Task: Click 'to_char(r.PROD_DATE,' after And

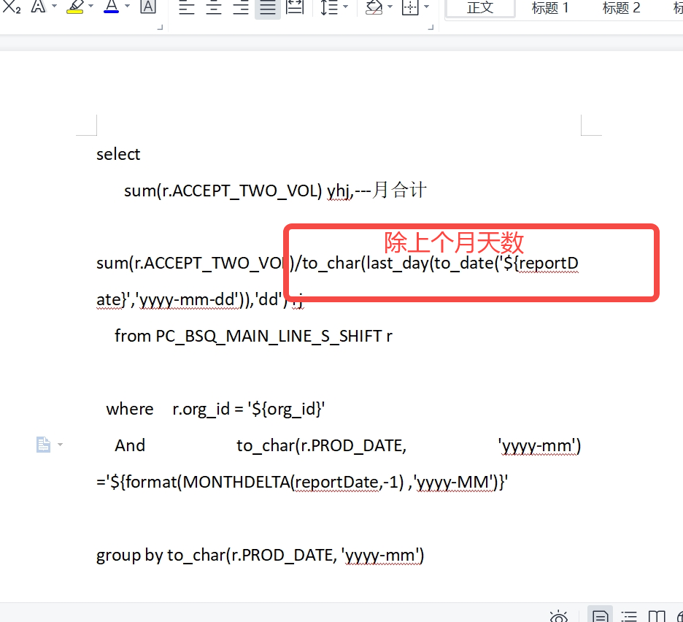Action: click(x=321, y=446)
